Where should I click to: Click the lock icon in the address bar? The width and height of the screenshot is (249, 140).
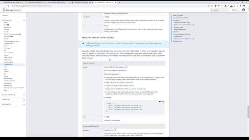(12, 6)
